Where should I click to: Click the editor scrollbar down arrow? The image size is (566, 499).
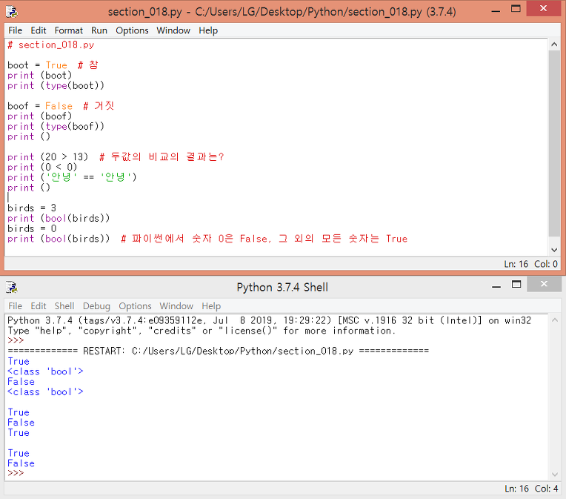554,250
